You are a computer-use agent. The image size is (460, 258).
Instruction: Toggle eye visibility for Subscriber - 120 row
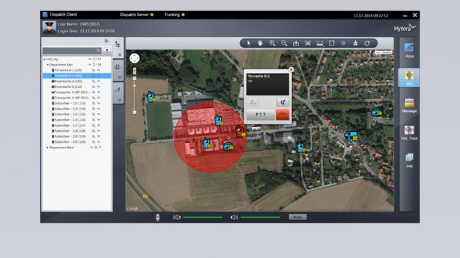click(98, 142)
